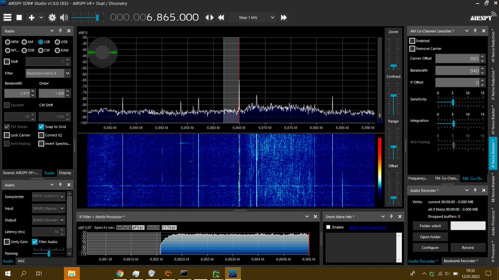Pin the Audio panel
The height and width of the screenshot is (280, 499).
tap(60, 185)
